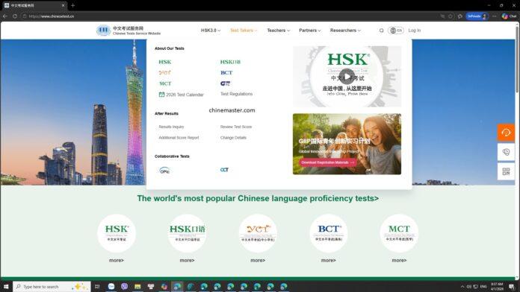This screenshot has width=520, height=292.
Task: Open the Copilot Chat icon in the browser toolbar
Action: coord(509,16)
